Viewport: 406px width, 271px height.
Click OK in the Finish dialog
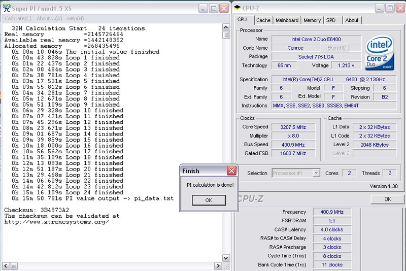(x=209, y=200)
